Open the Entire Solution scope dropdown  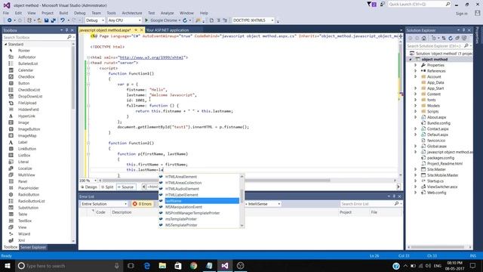click(104, 204)
